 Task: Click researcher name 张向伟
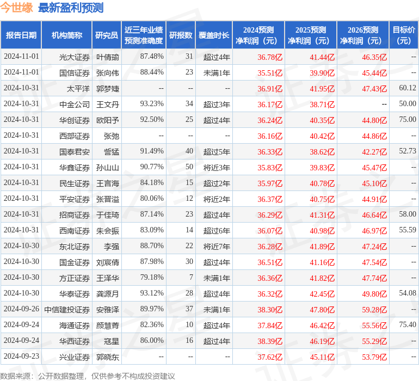coord(108,73)
